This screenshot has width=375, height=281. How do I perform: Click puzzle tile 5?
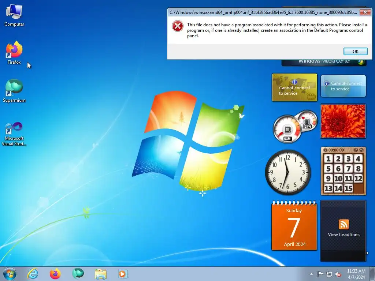coord(328,169)
